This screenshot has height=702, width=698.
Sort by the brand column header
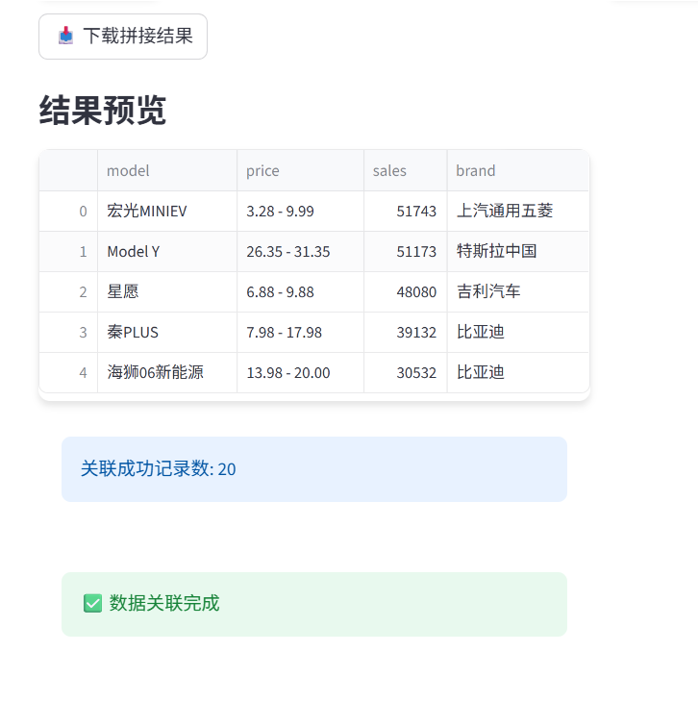(x=518, y=170)
